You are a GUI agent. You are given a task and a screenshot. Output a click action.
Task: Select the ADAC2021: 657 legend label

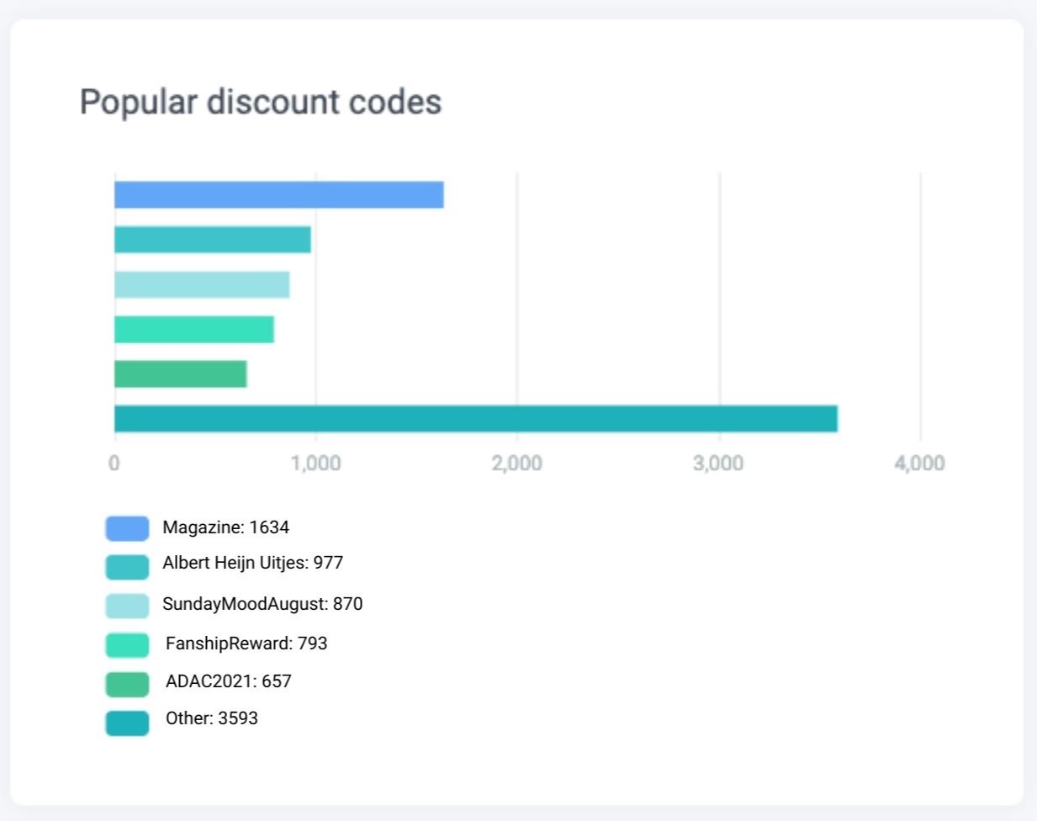pos(228,681)
